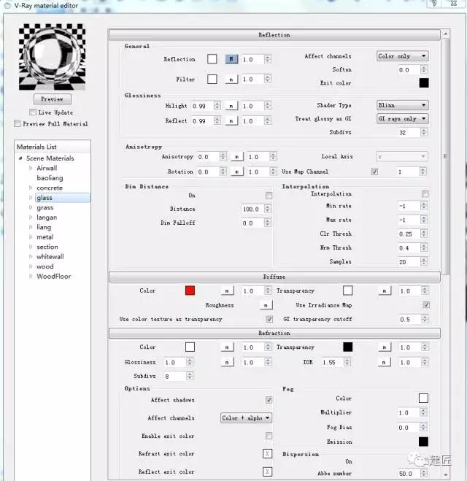Click the IOR map button
Image resolution: width=467 pixels, height=481 pixels.
(x=384, y=362)
